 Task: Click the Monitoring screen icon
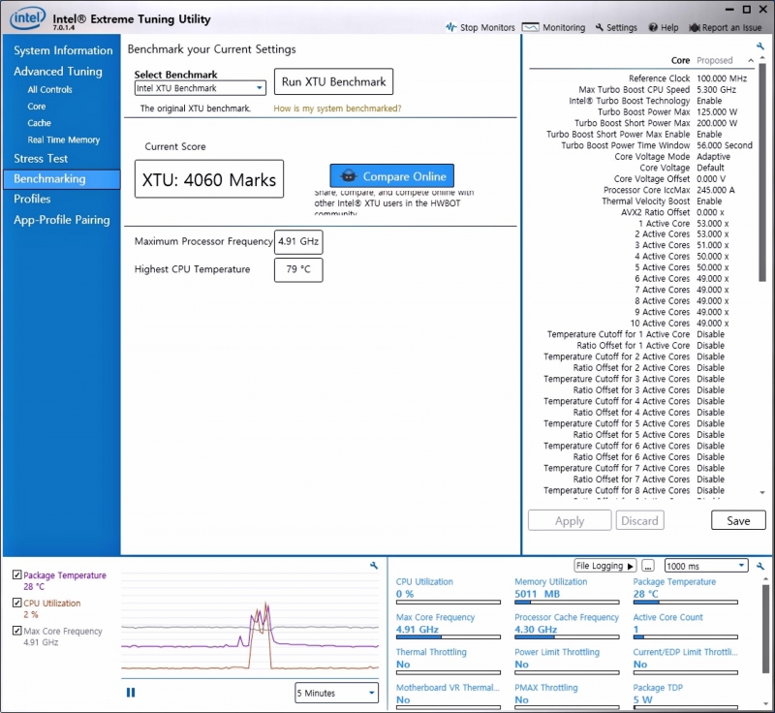coord(530,27)
